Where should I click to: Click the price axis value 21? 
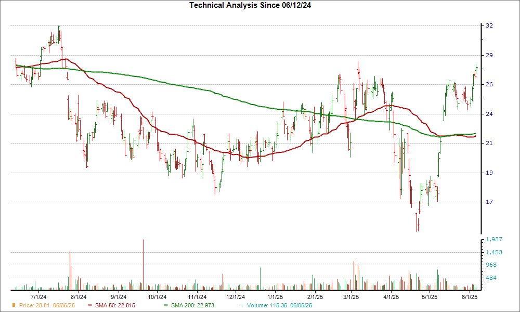489,143
